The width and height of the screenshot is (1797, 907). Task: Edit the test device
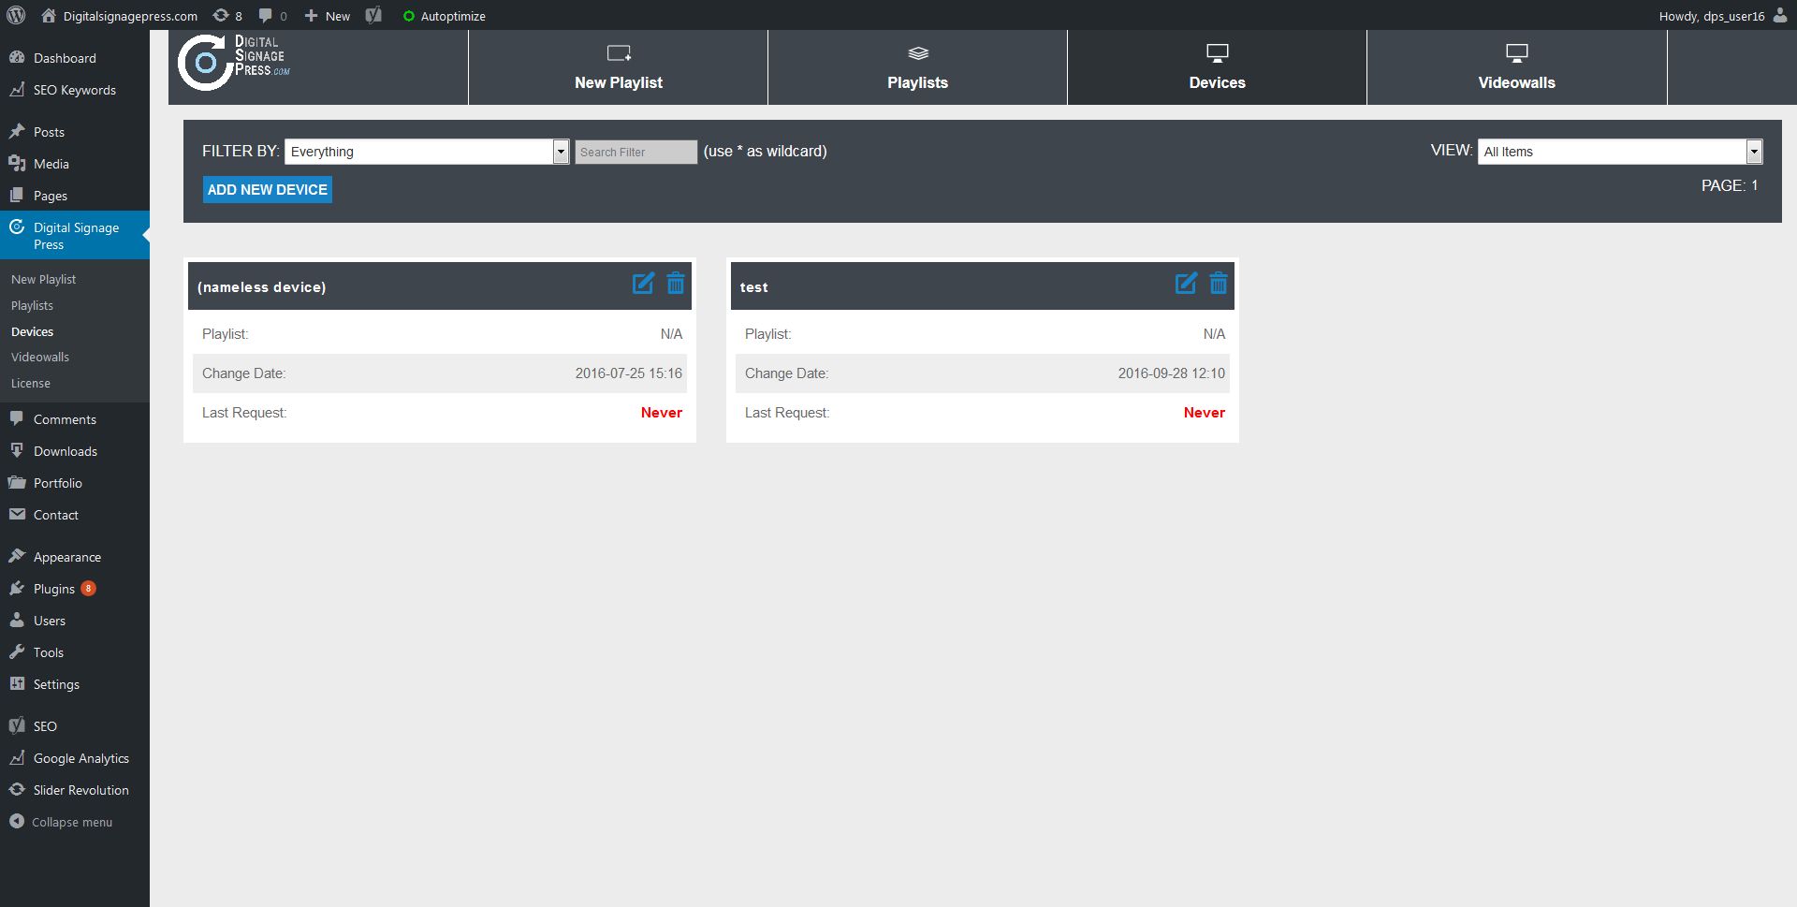coord(1186,284)
